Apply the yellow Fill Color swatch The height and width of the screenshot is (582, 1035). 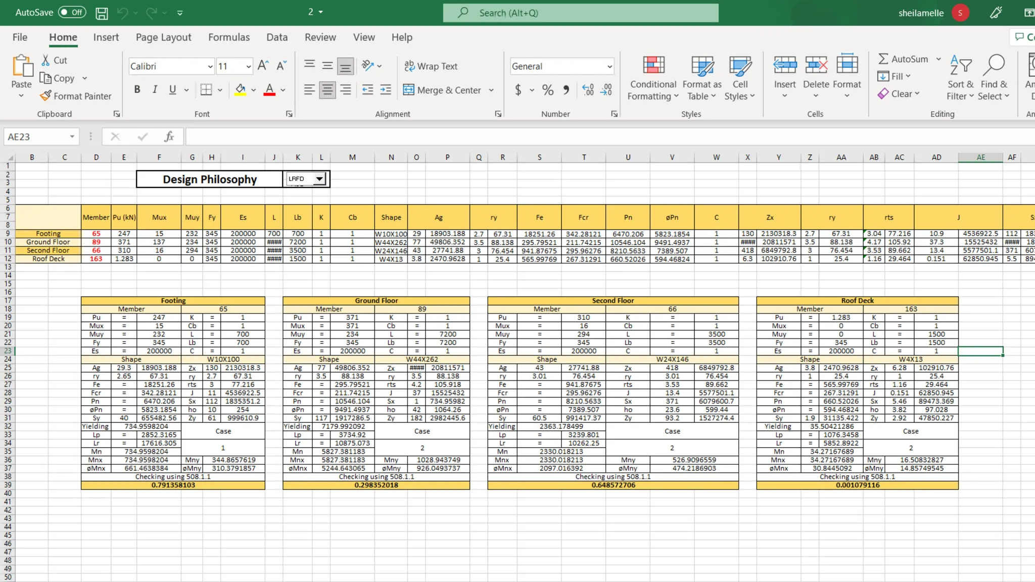tap(241, 90)
